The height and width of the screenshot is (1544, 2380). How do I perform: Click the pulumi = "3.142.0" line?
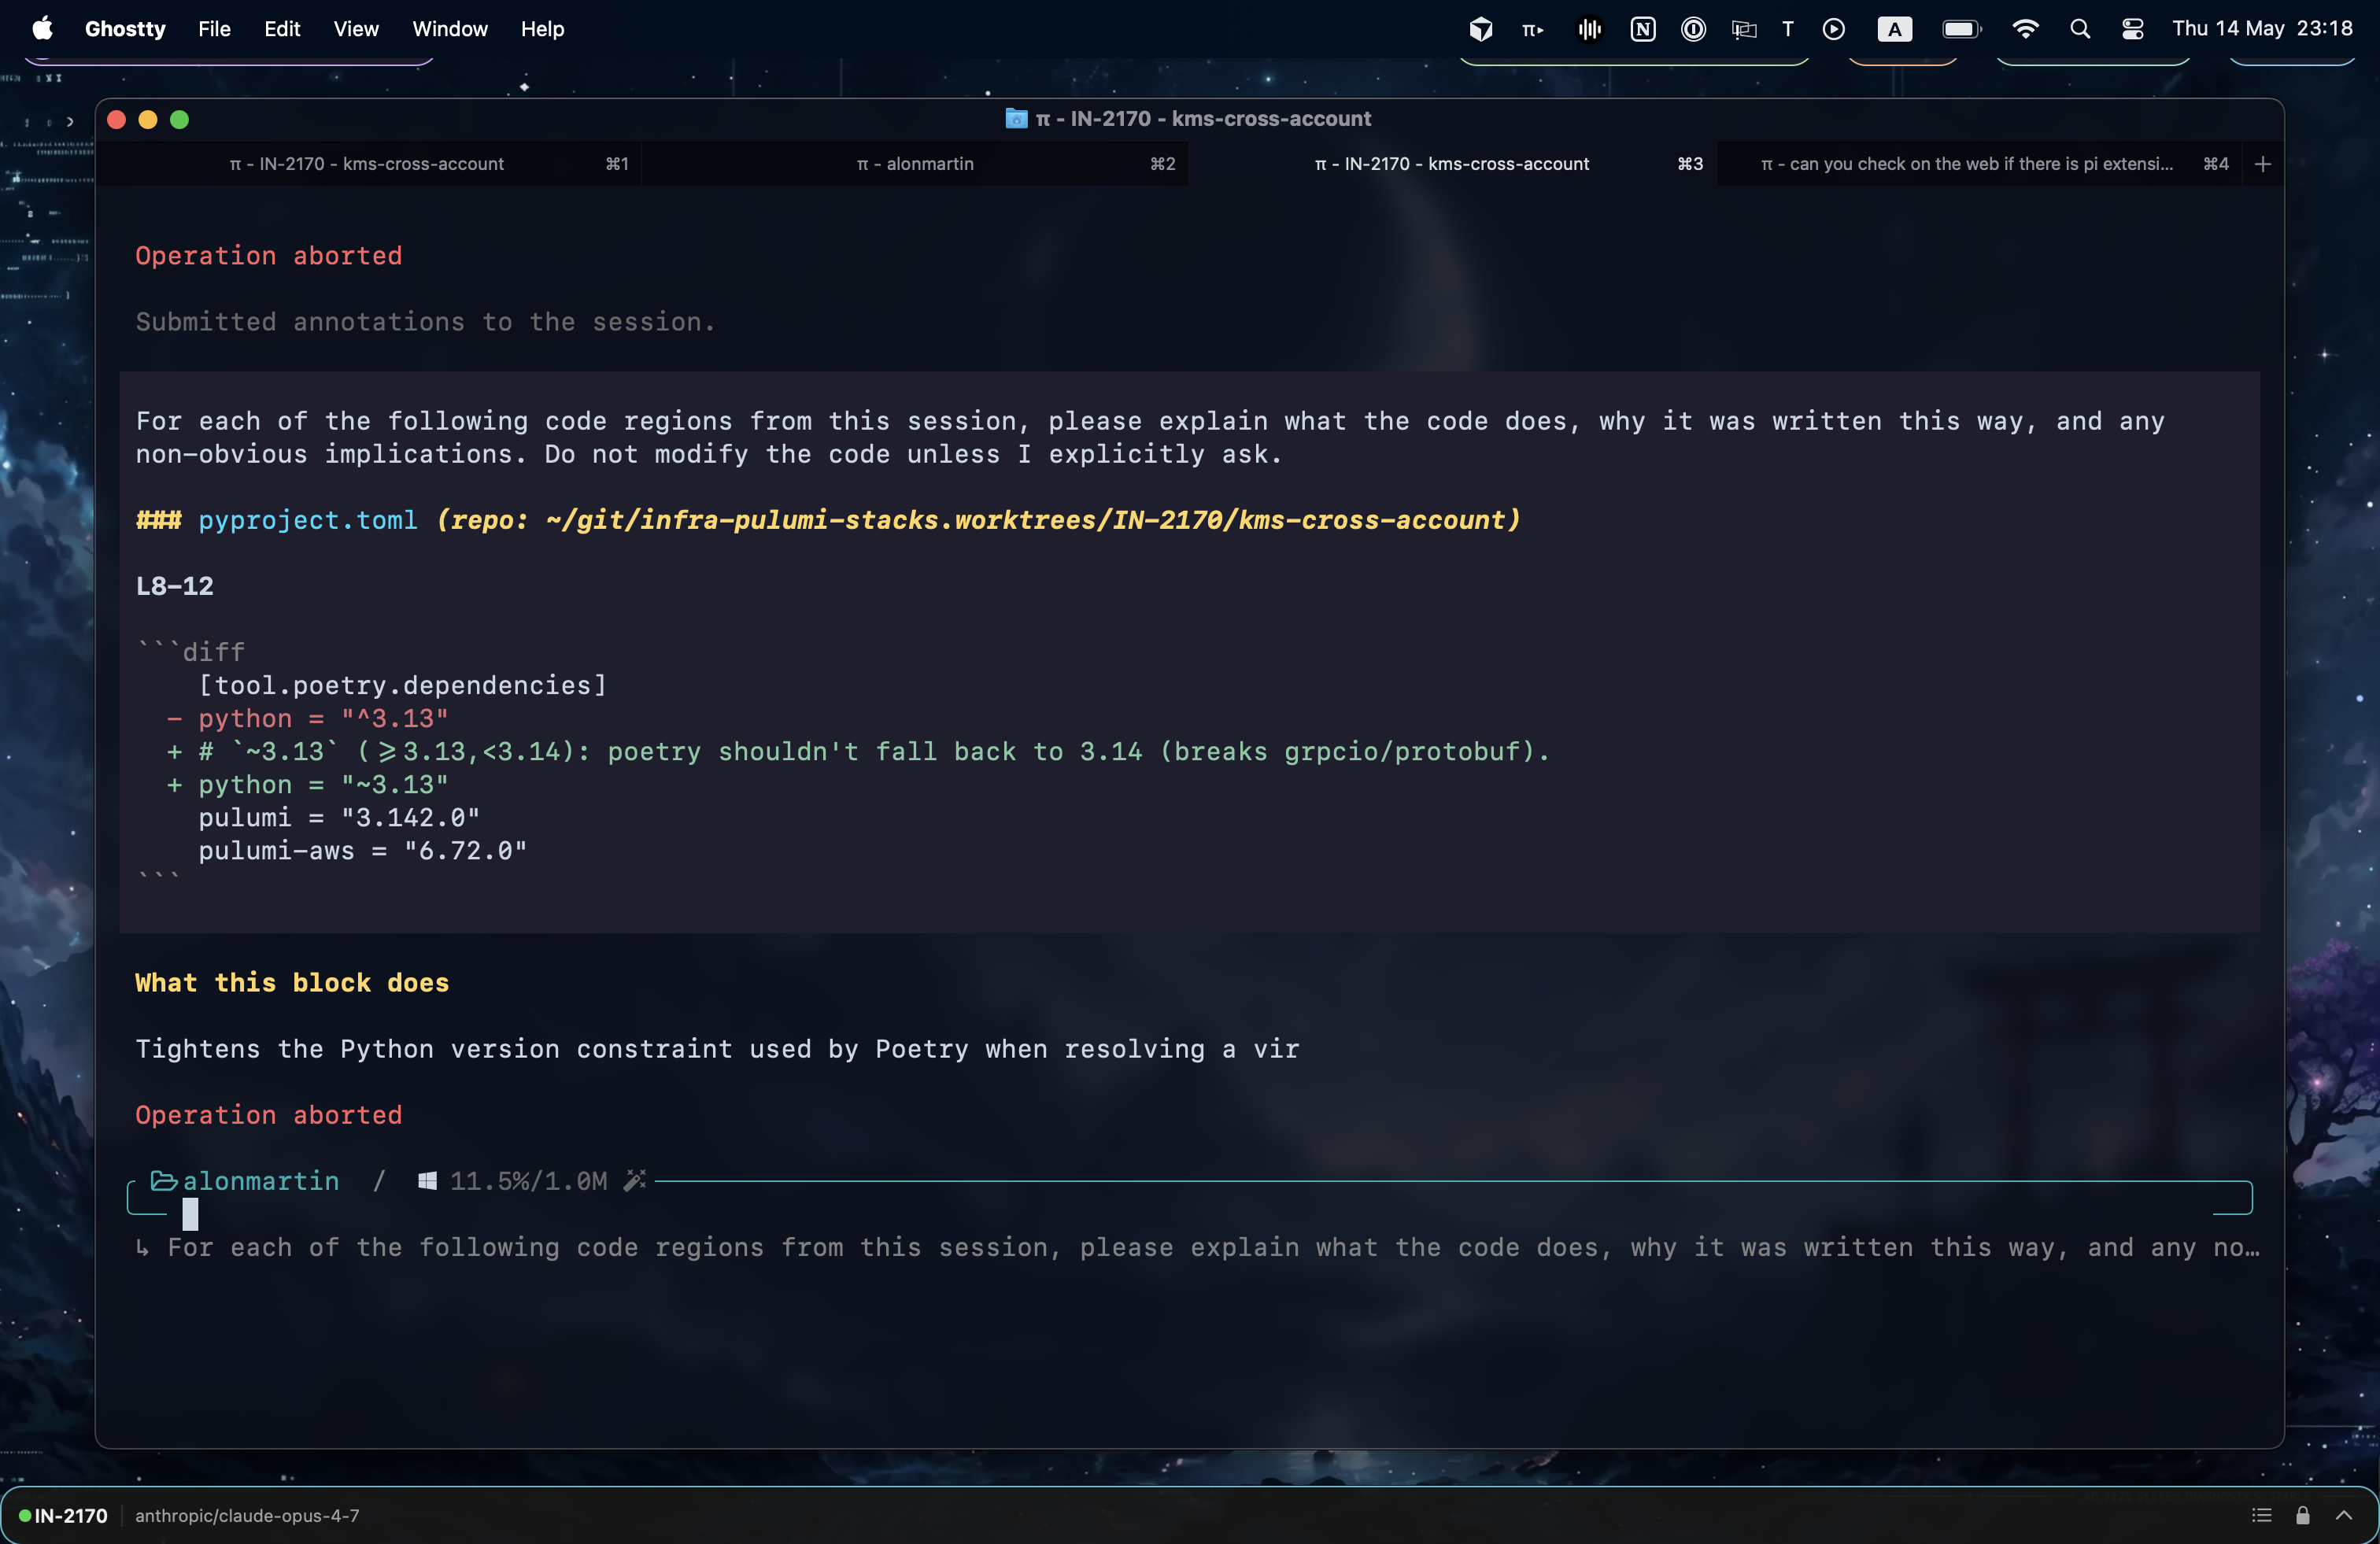tap(339, 817)
